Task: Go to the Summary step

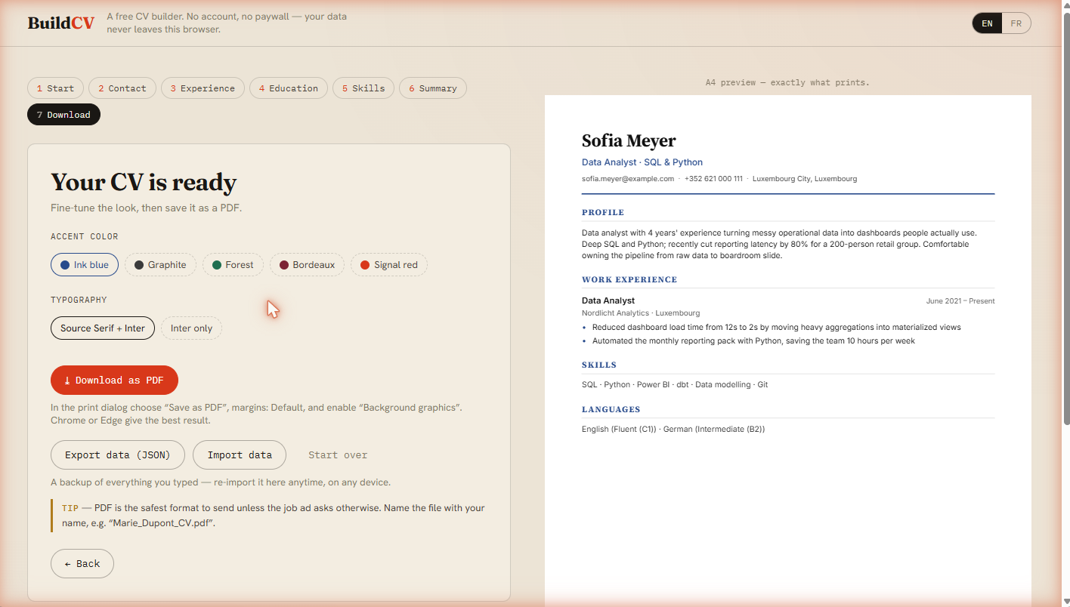Action: pyautogui.click(x=433, y=88)
